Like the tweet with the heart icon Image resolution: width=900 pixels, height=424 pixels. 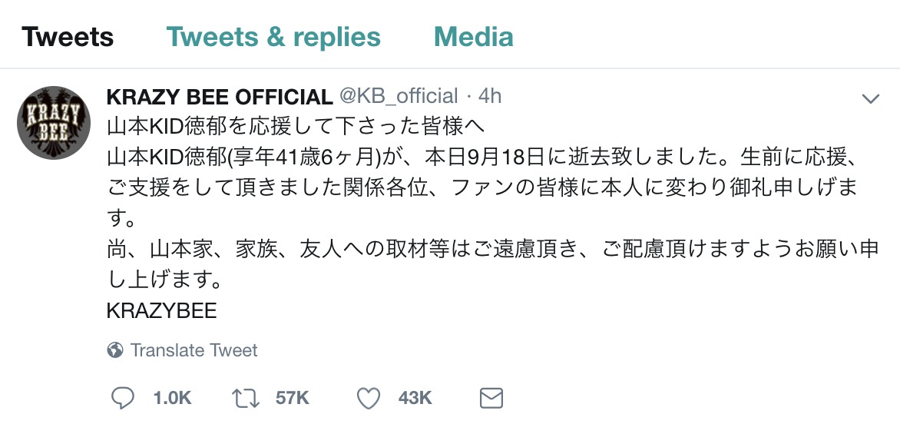pos(369,398)
